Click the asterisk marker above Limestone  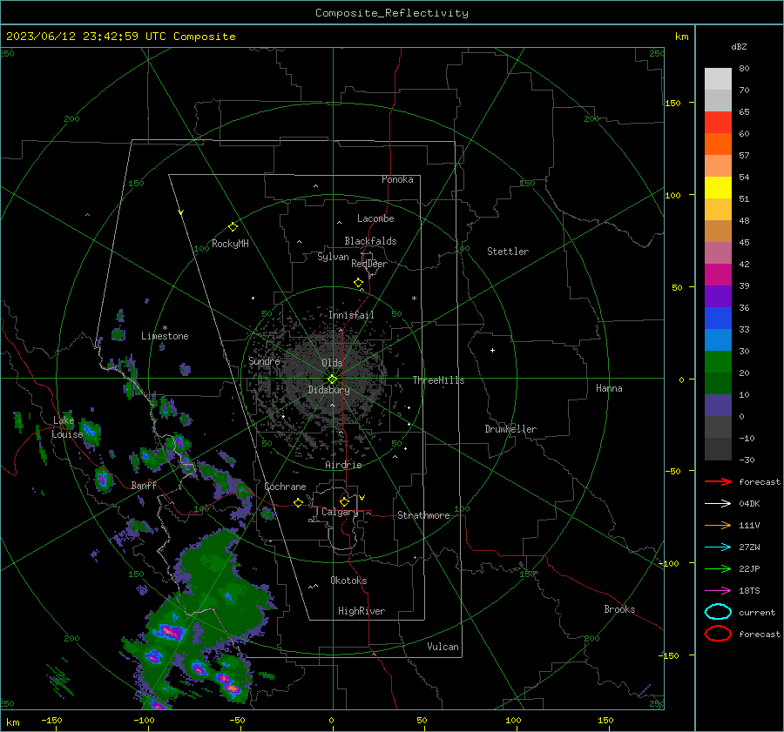165,328
